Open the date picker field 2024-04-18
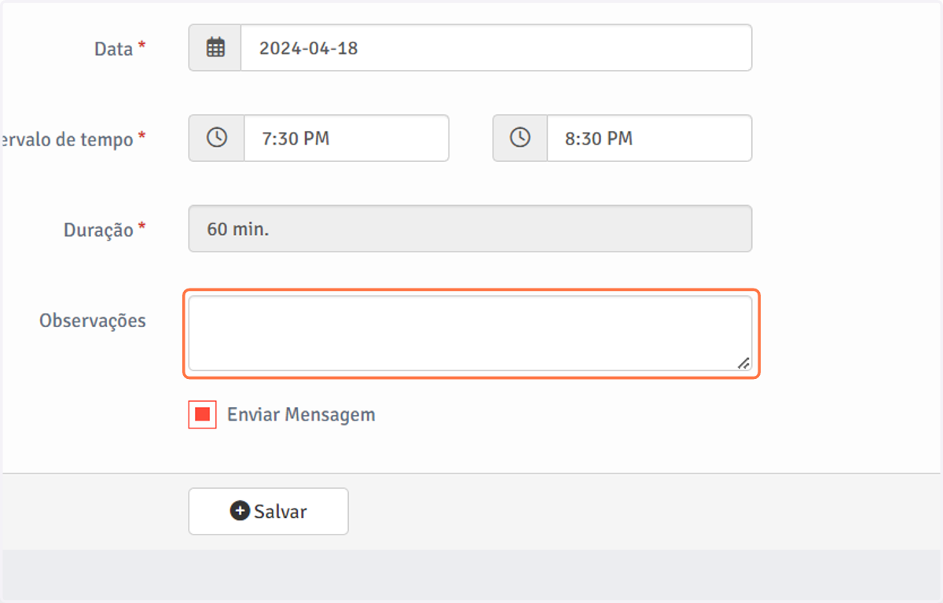Screen dimensions: 943x603 coord(496,48)
